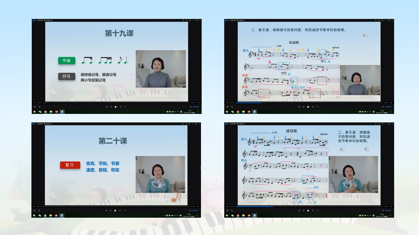This screenshot has height=235, width=419.
Task: Mute the volume in the 诚信歌 player
Action: click(383, 211)
